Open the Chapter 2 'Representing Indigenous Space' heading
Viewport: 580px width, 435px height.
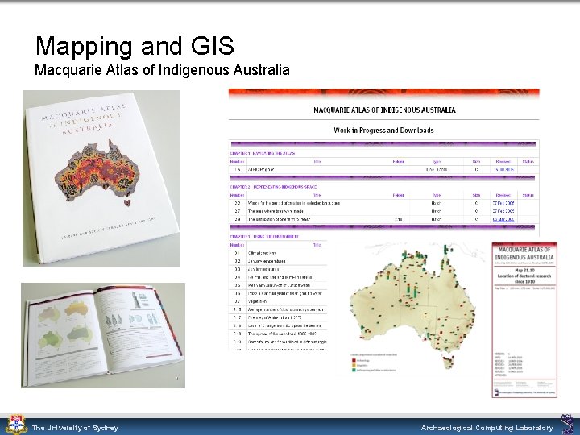[x=273, y=187]
